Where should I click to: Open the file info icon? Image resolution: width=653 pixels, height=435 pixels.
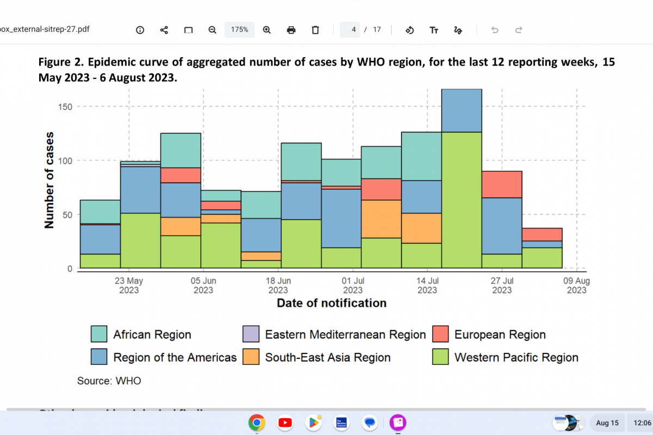[x=140, y=30]
